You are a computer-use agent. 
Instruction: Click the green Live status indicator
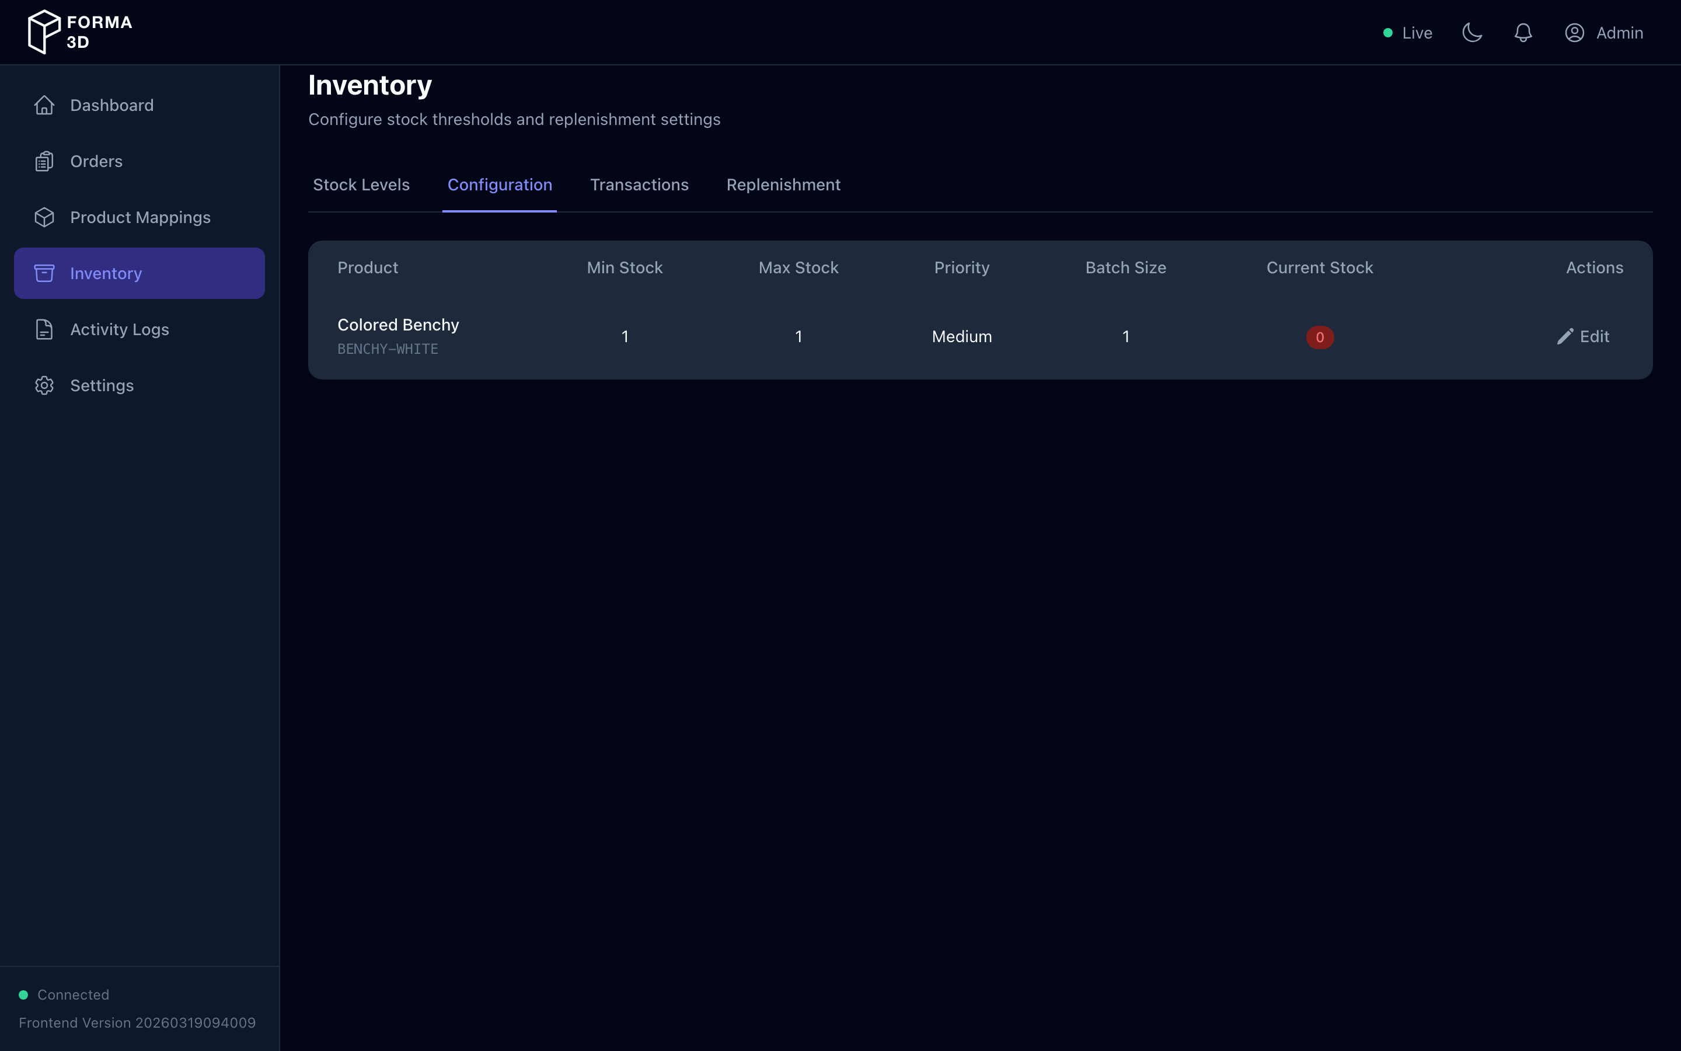point(1389,33)
